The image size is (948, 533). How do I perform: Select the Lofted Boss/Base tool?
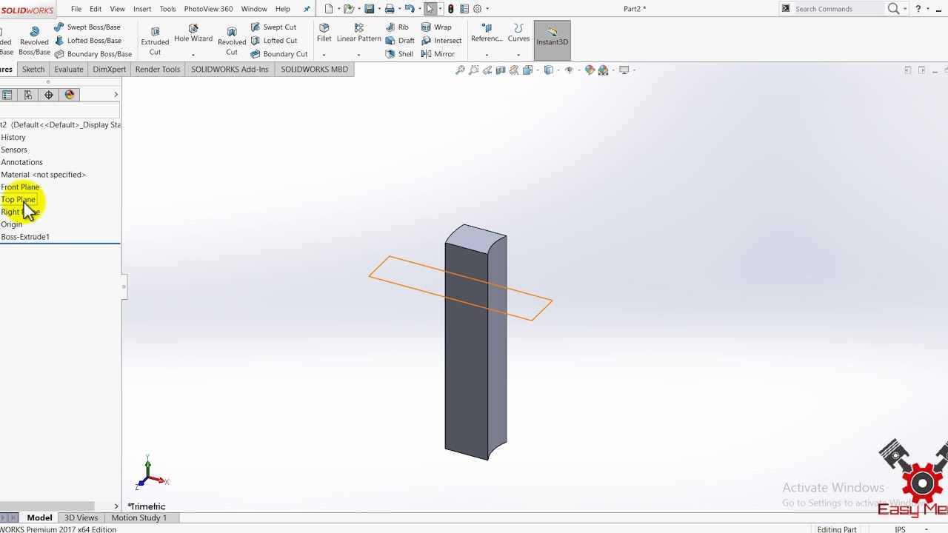tap(88, 41)
